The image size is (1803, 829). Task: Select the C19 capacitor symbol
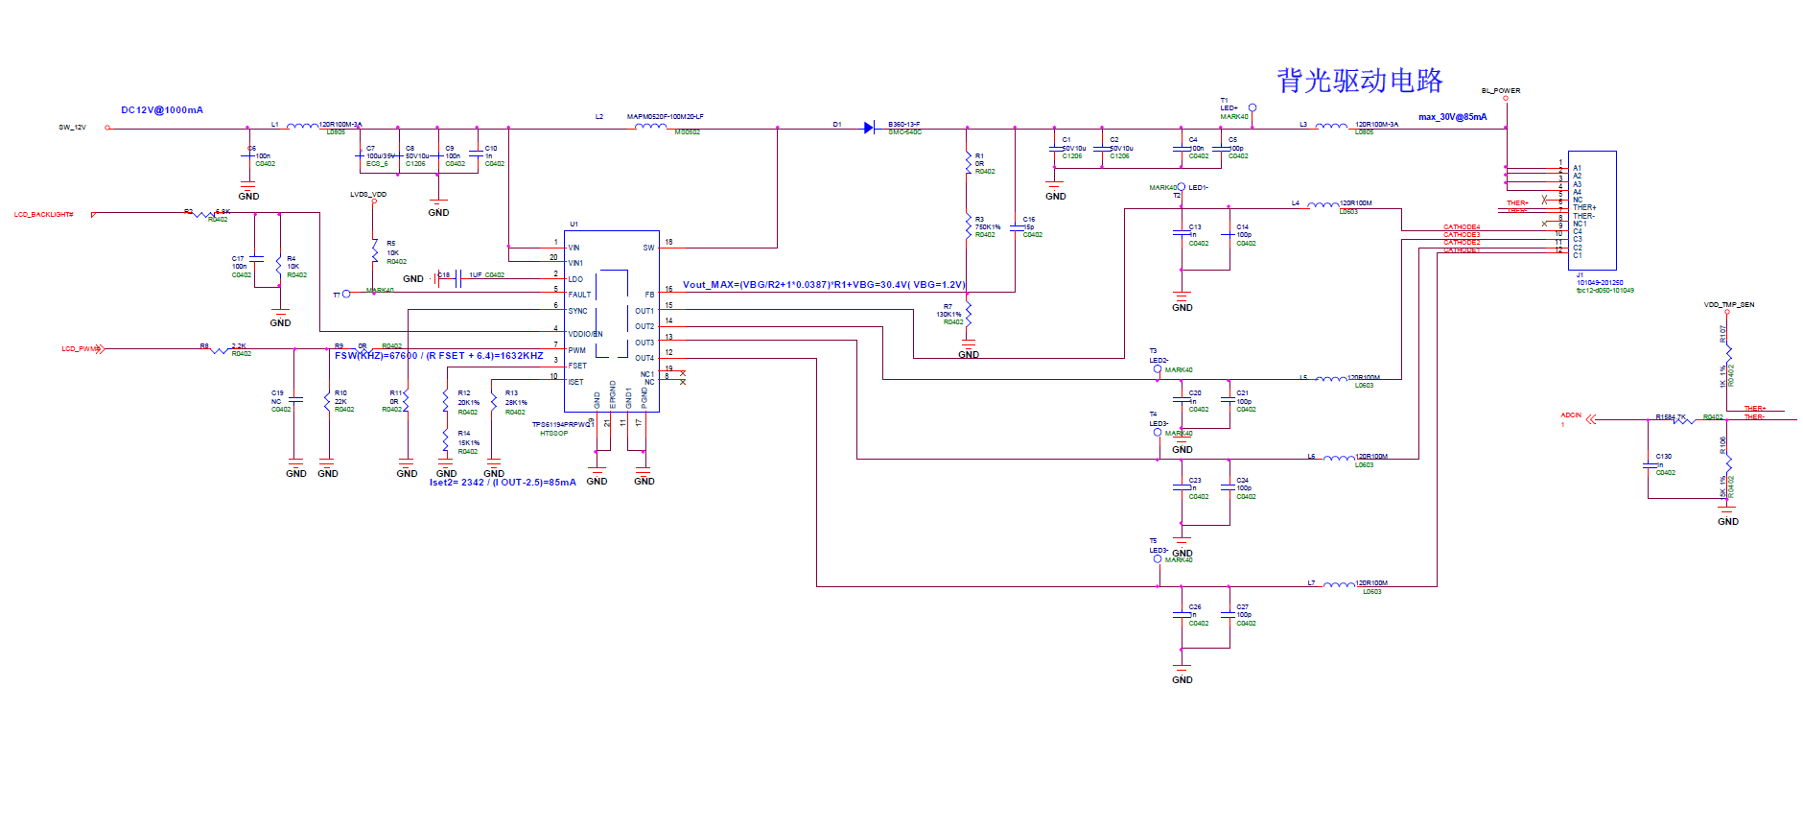pyautogui.click(x=295, y=399)
